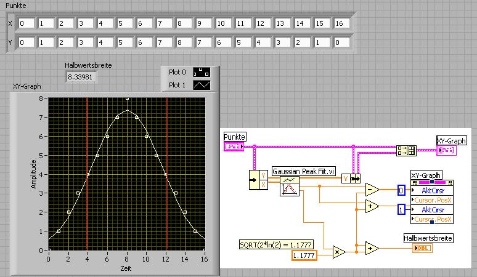Click the Punkte label in block diagram
477x277 pixels.
point(235,137)
